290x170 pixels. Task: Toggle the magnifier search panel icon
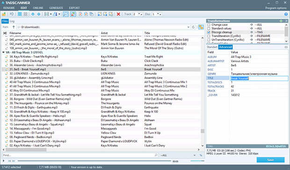(65, 14)
